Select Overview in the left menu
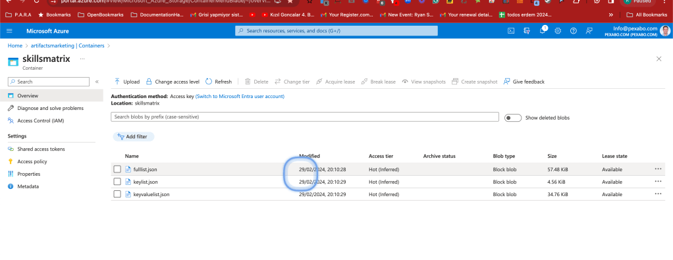The width and height of the screenshot is (673, 260). pyautogui.click(x=51, y=95)
